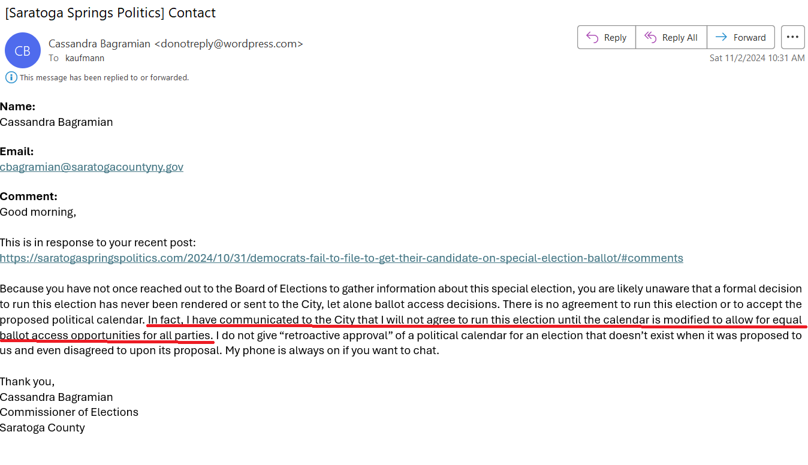Open the saratogaspringspolitics.com post link
Viewport: 808px width, 465px height.
pyautogui.click(x=341, y=258)
